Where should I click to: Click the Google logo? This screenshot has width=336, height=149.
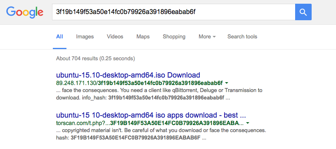click(x=25, y=12)
